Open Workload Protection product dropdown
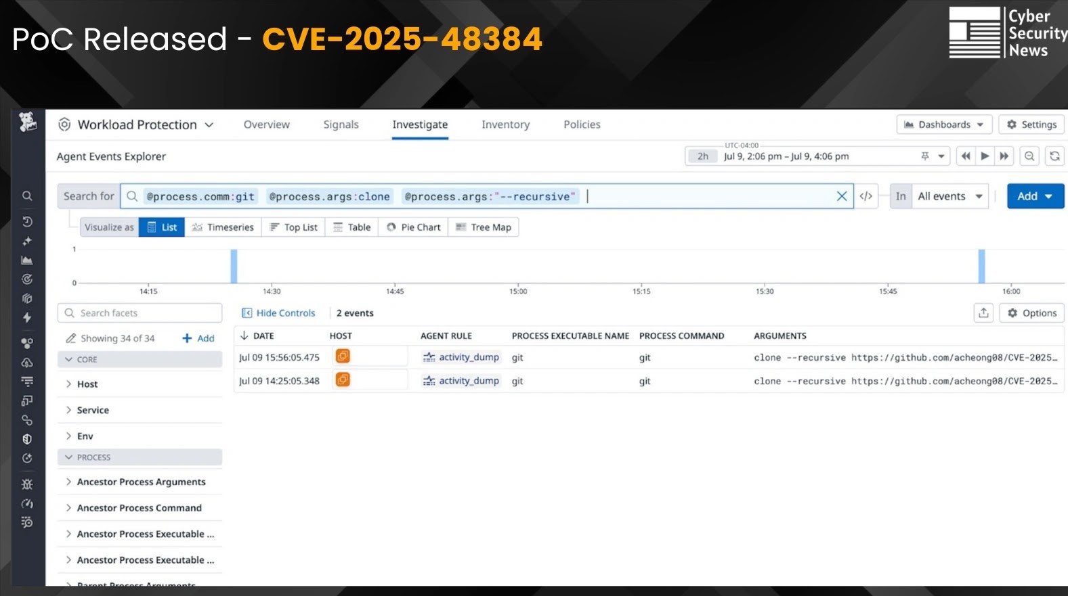Viewport: 1068px width, 596px height. click(x=136, y=124)
